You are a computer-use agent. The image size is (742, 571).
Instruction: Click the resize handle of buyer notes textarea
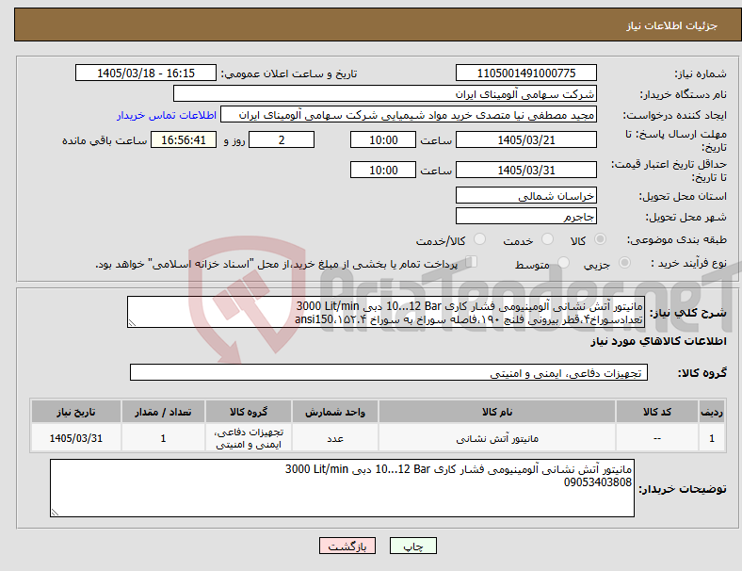(55, 512)
